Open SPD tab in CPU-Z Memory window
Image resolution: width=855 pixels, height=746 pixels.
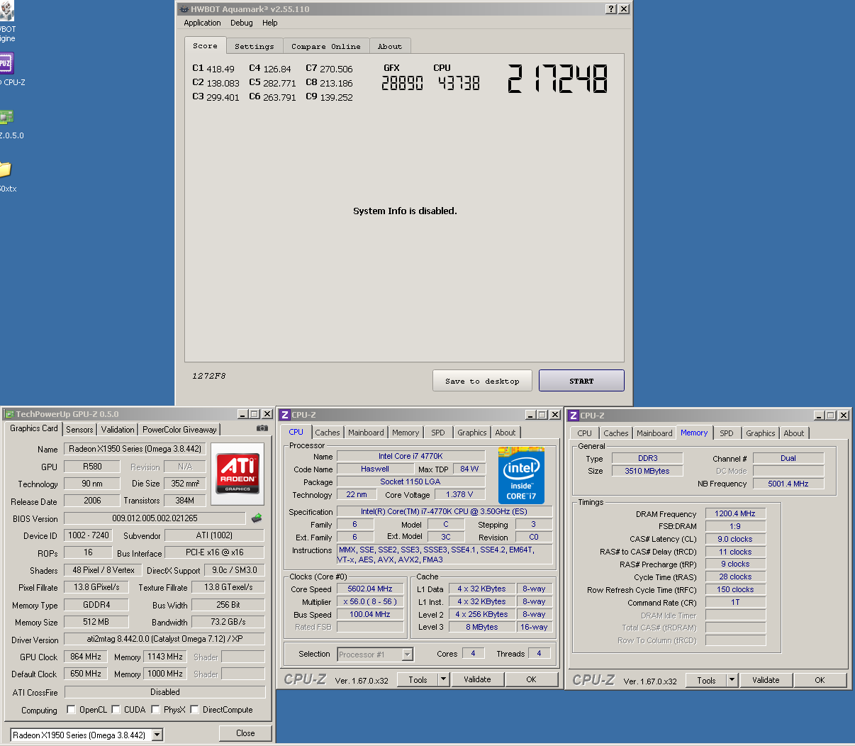point(727,433)
